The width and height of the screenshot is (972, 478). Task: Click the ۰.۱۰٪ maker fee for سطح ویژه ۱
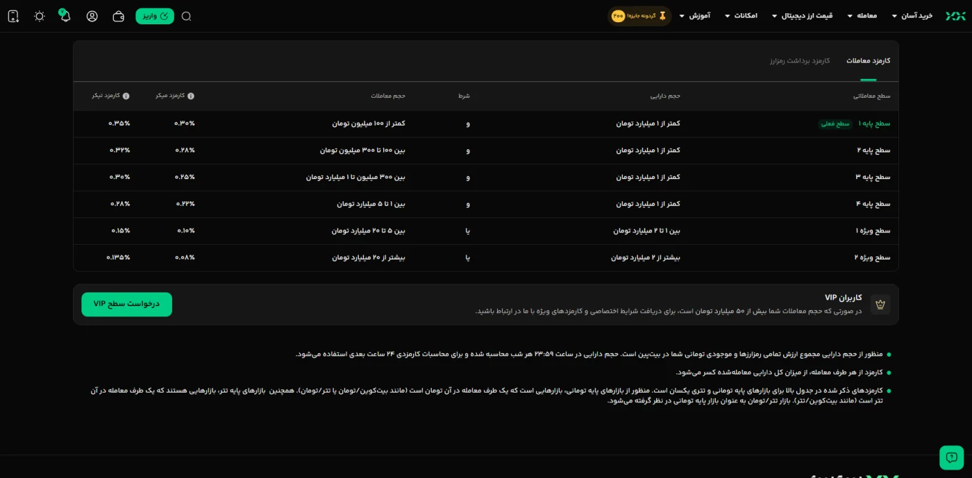click(x=185, y=230)
